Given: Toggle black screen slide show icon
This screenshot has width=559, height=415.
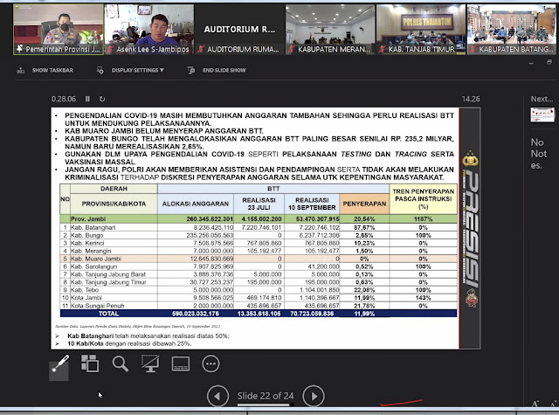Looking at the screenshot, I should tap(150, 363).
